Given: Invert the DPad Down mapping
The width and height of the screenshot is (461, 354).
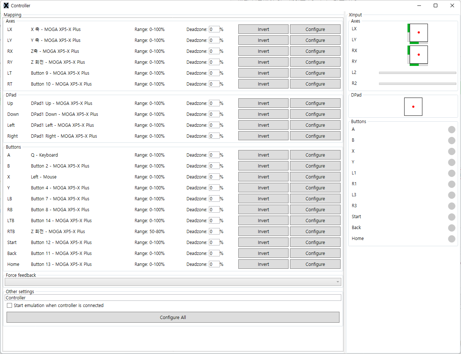Looking at the screenshot, I should coord(263,114).
